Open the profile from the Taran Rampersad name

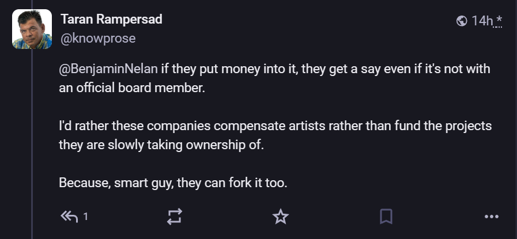111,19
